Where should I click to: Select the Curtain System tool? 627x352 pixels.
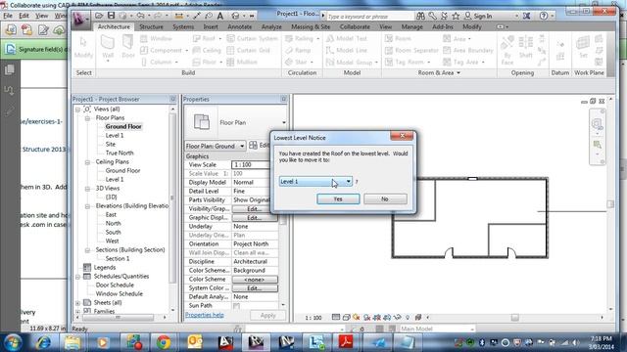[x=252, y=39]
